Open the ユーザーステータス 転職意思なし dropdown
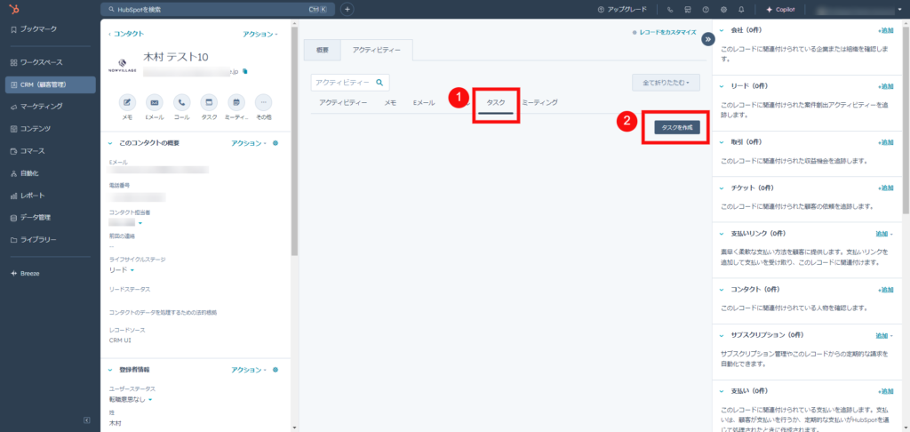This screenshot has height=432, width=910. click(x=132, y=399)
